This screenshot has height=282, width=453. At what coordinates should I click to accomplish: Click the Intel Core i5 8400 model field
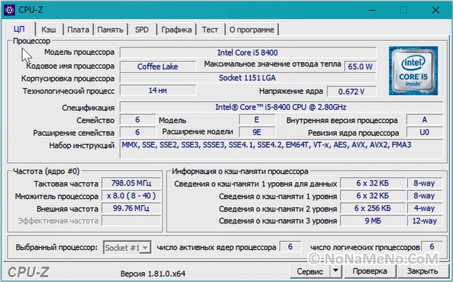pos(247,53)
